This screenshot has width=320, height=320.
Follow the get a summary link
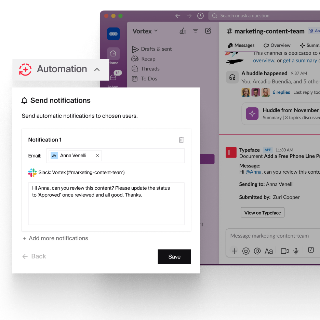pos(300,61)
